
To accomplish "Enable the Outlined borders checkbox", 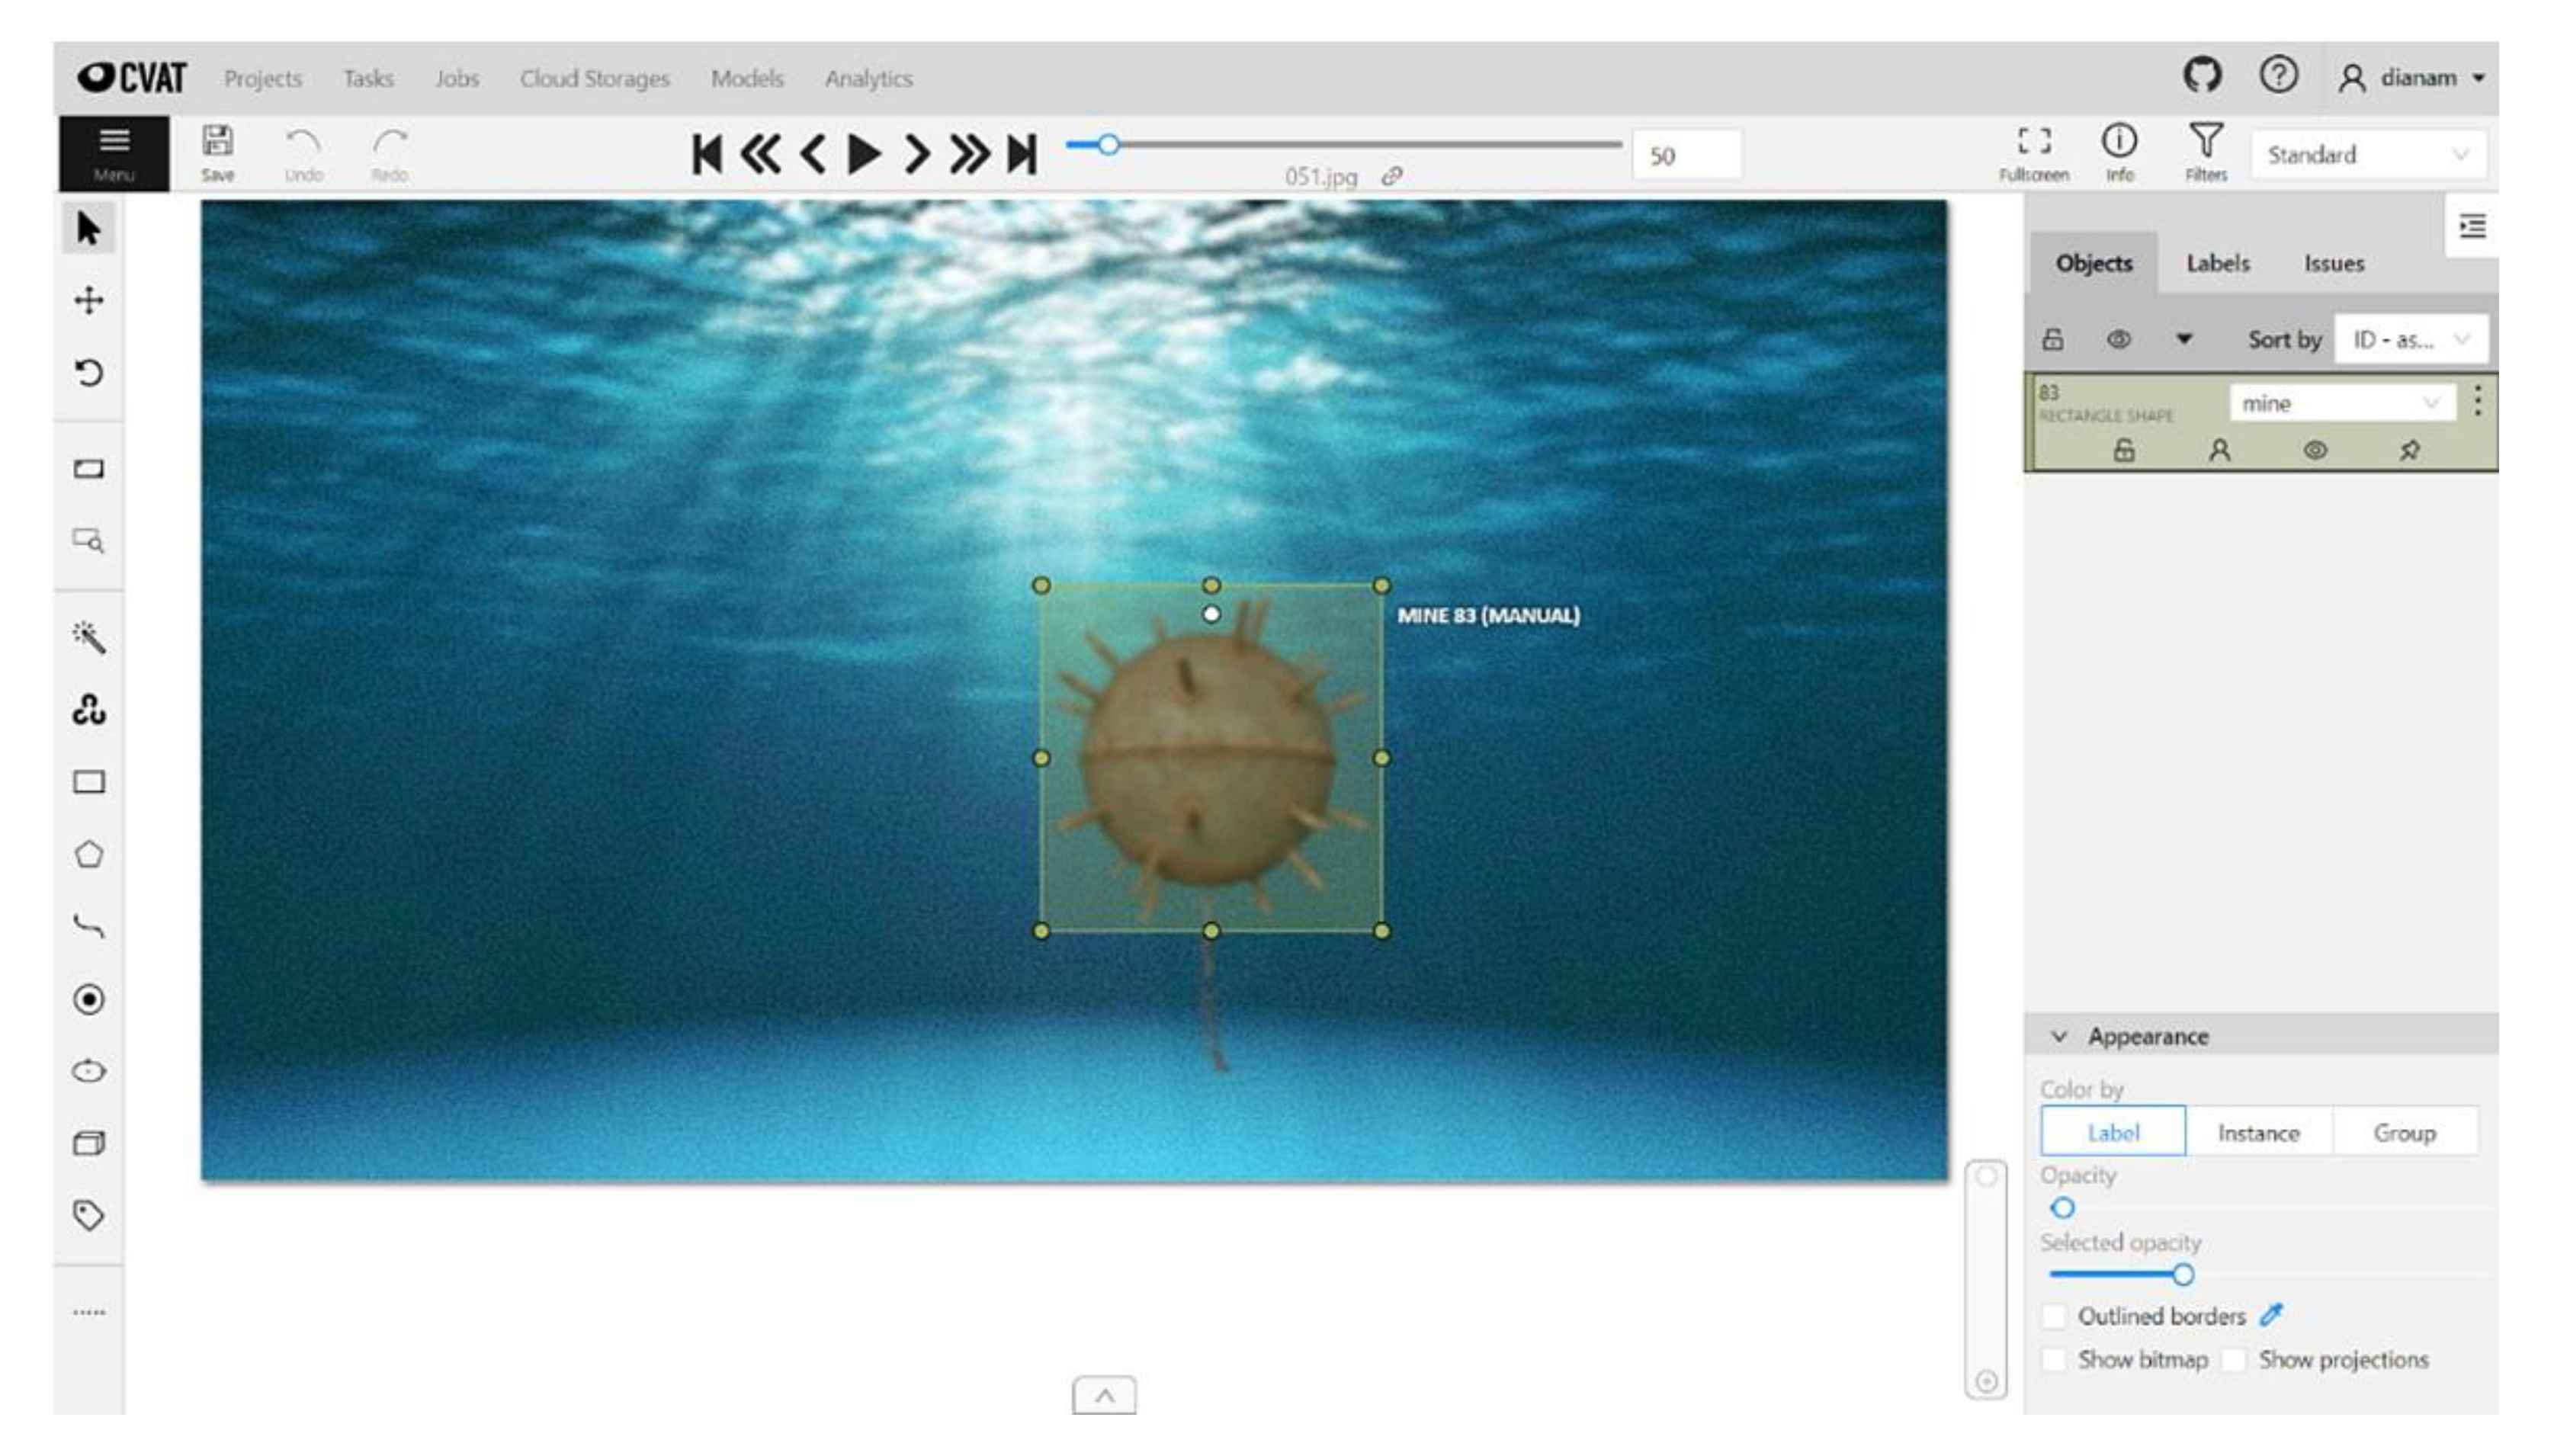I will (x=2054, y=1316).
